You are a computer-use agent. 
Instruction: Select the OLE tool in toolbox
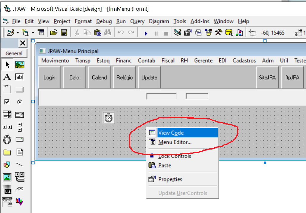coord(7,189)
